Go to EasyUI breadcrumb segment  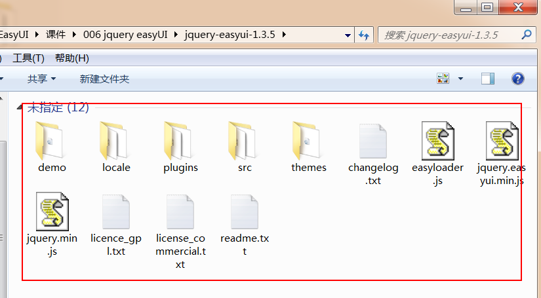14,35
